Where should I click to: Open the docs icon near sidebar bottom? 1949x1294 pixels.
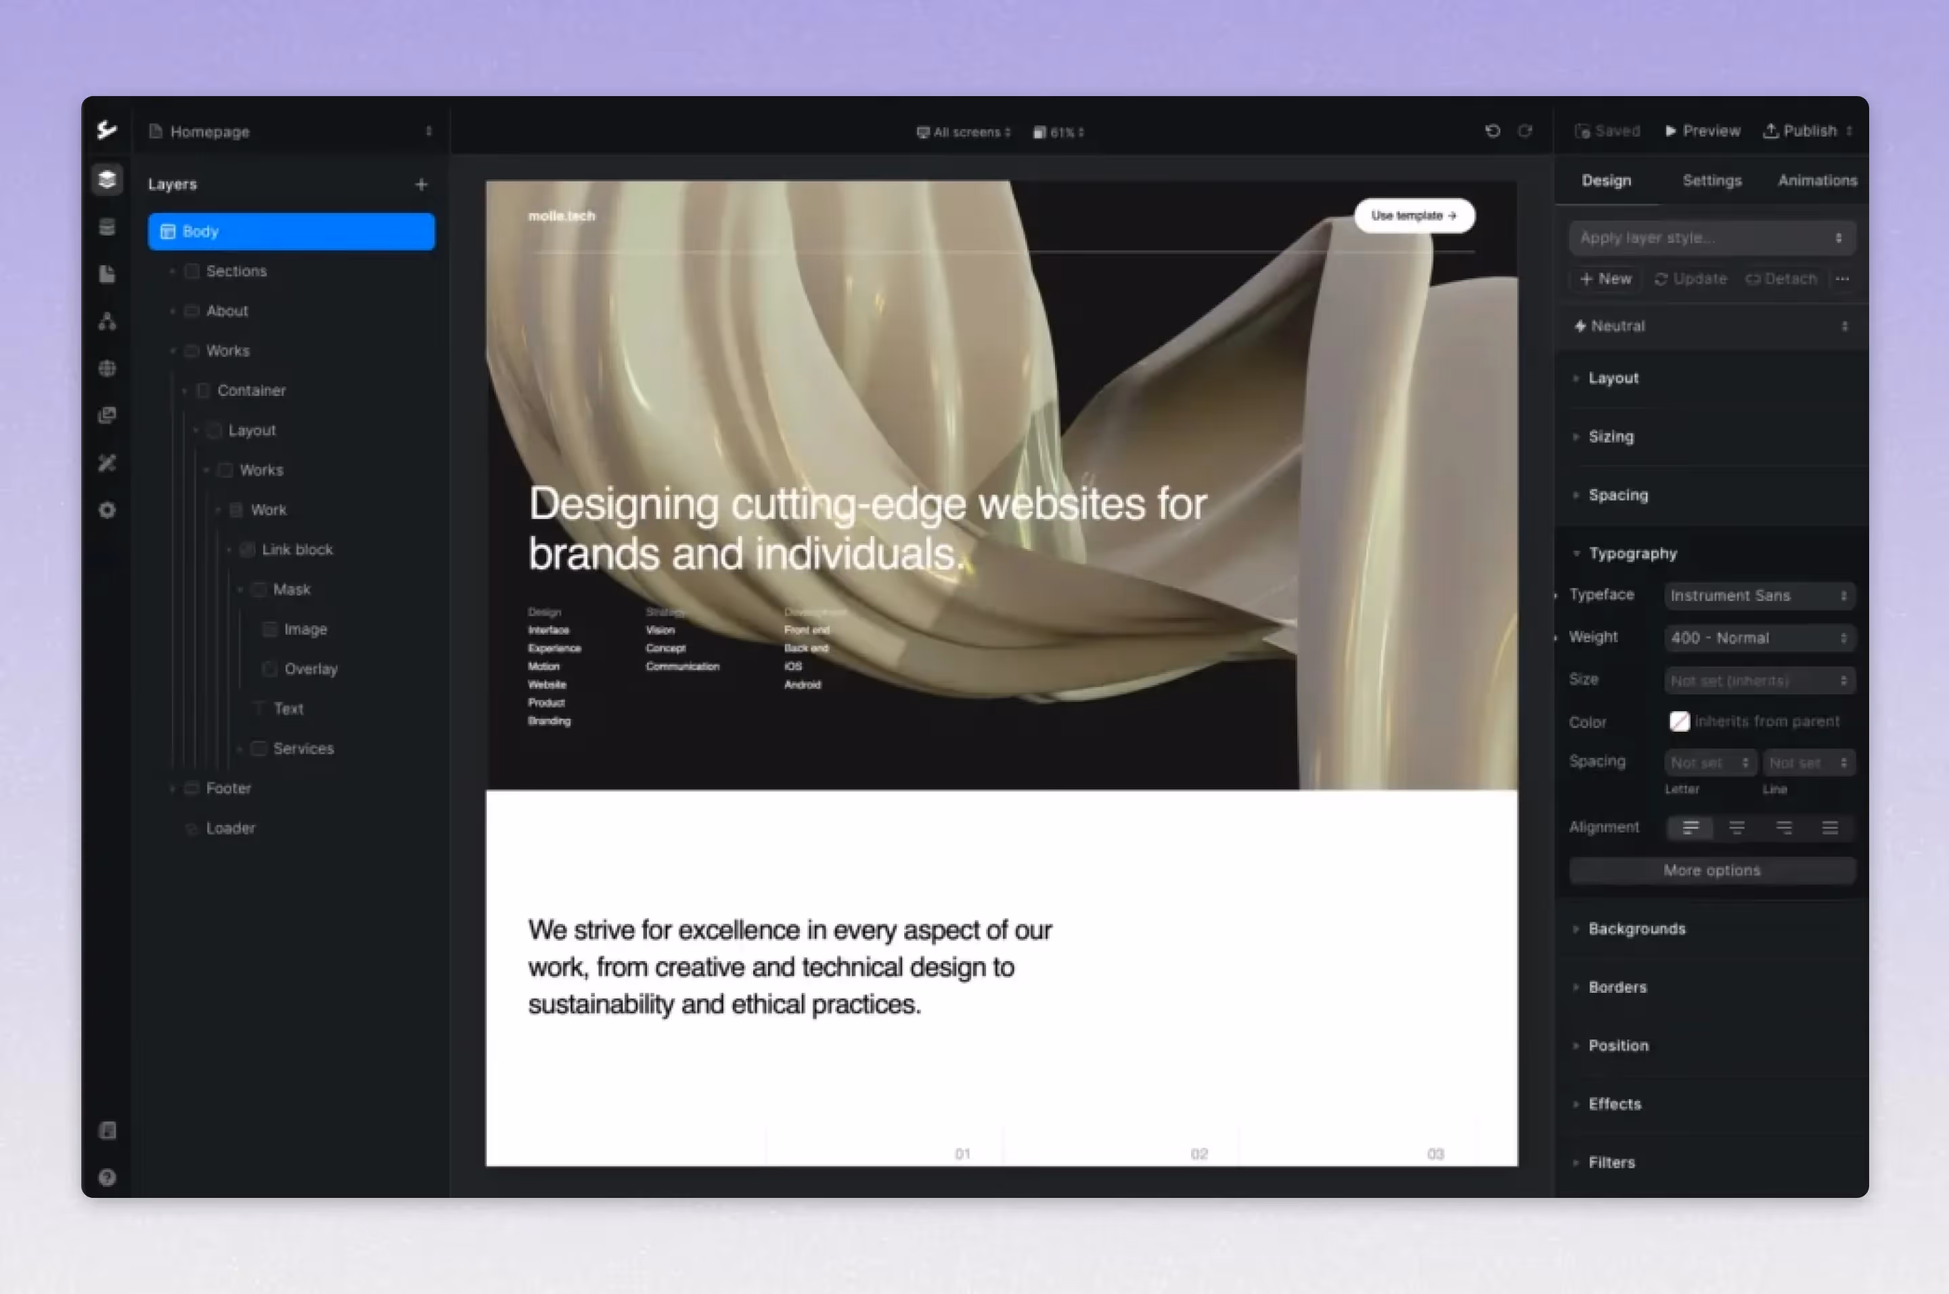[106, 1130]
